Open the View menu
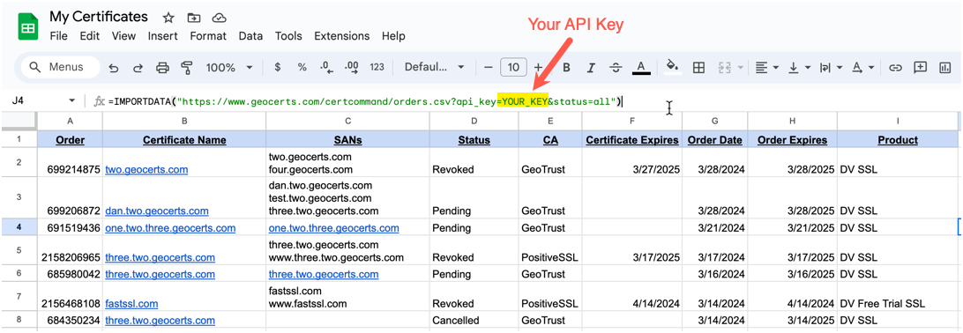Image resolution: width=963 pixels, height=333 pixels. coord(123,36)
